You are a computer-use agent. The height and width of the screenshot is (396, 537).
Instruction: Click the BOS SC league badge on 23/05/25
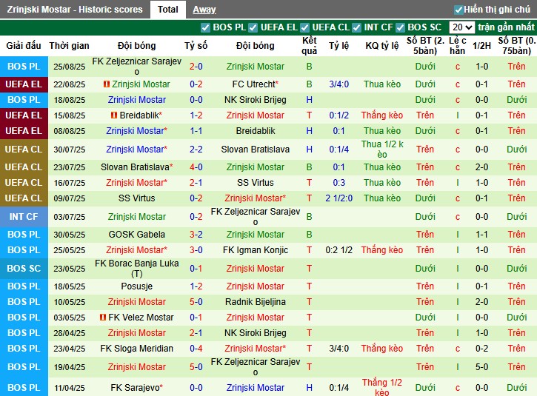pos(24,269)
